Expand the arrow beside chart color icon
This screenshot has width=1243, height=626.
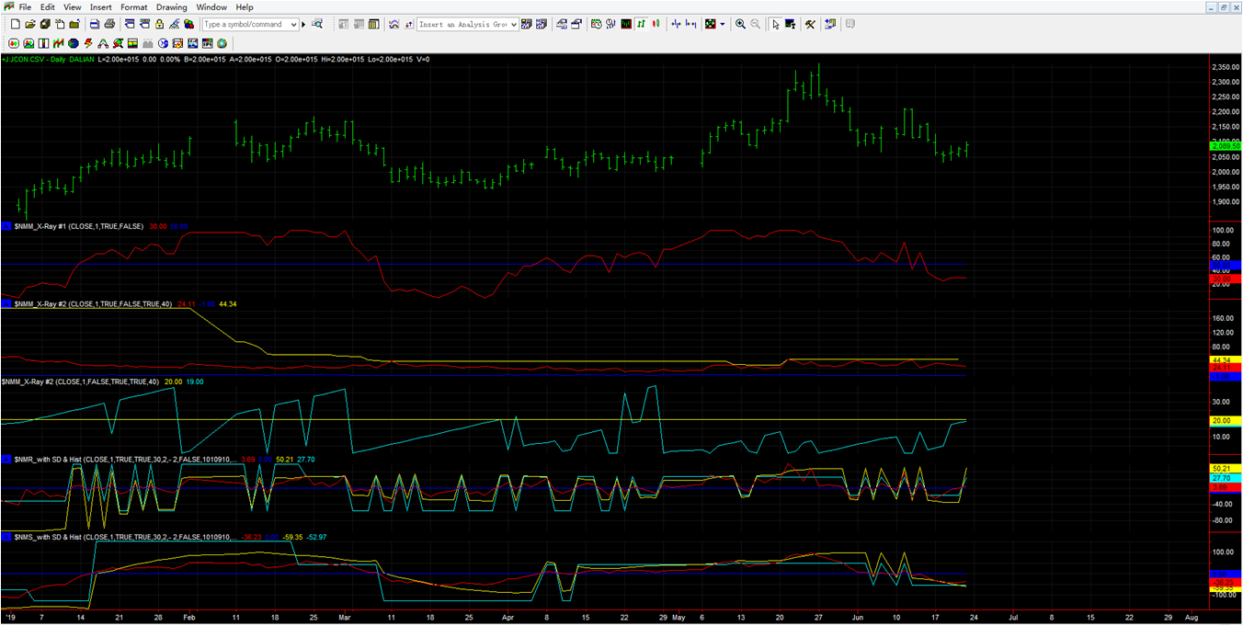[x=722, y=24]
